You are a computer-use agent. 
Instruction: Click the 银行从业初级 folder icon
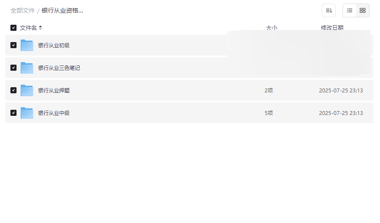click(27, 45)
